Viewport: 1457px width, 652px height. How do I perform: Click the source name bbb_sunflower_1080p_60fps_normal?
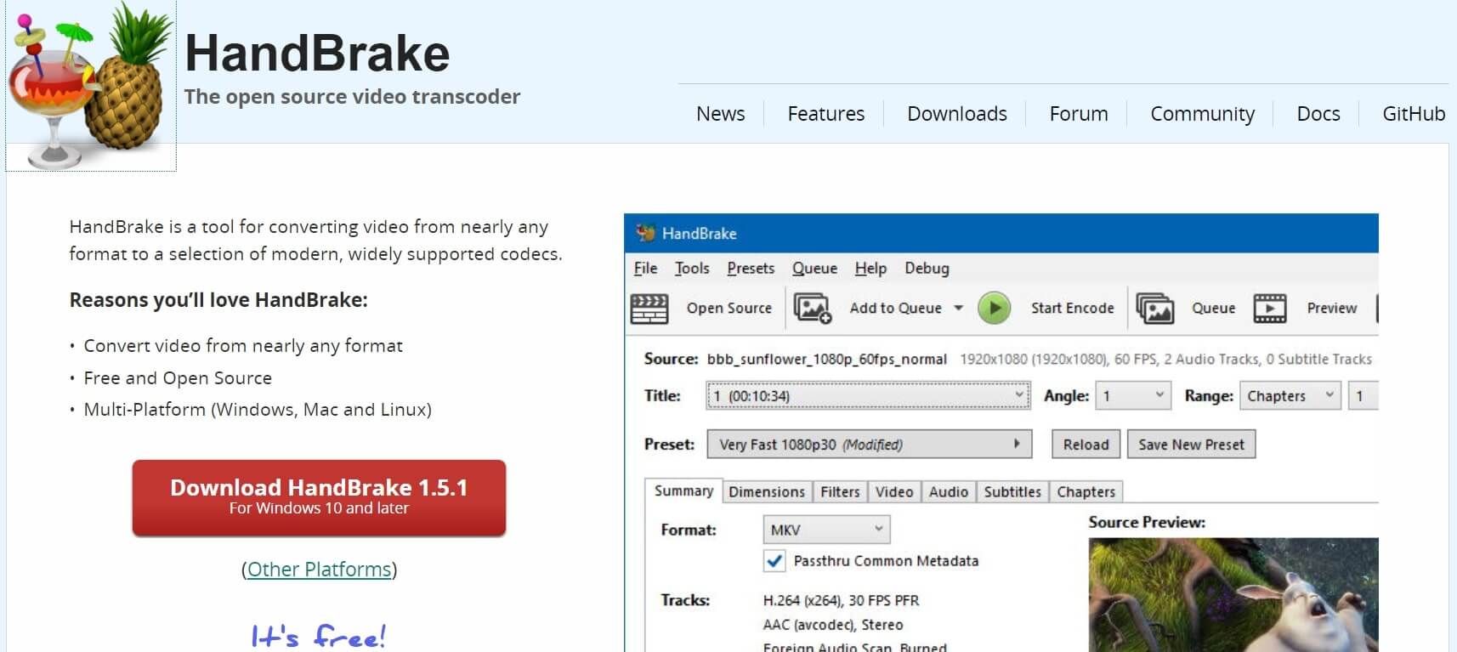826,360
